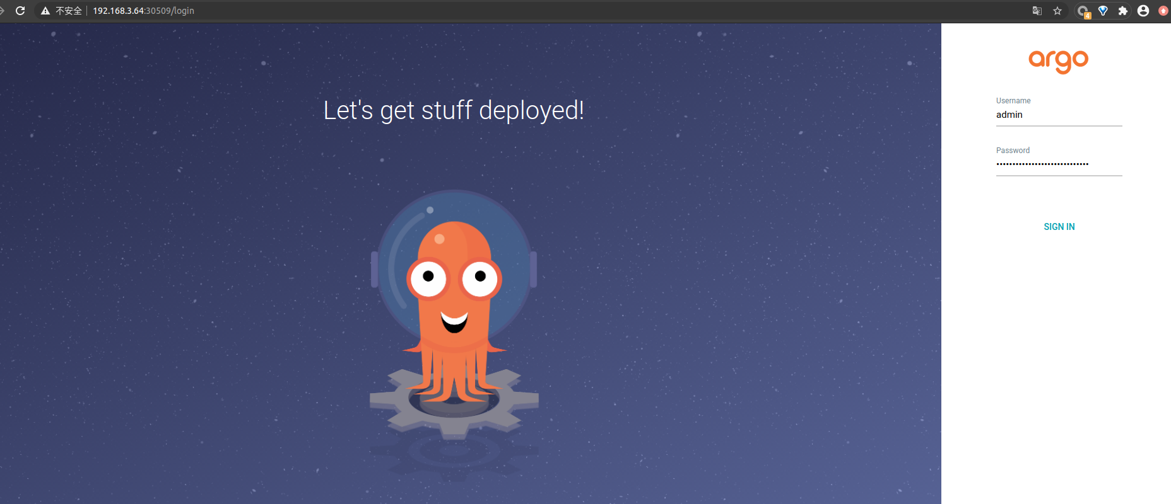Click the orange argo logo

point(1059,61)
